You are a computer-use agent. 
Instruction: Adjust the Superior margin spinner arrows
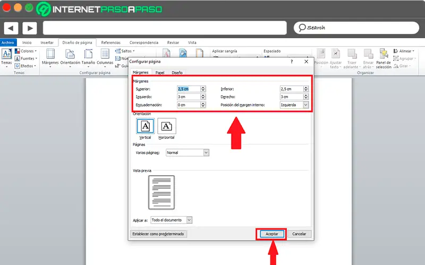203,89
